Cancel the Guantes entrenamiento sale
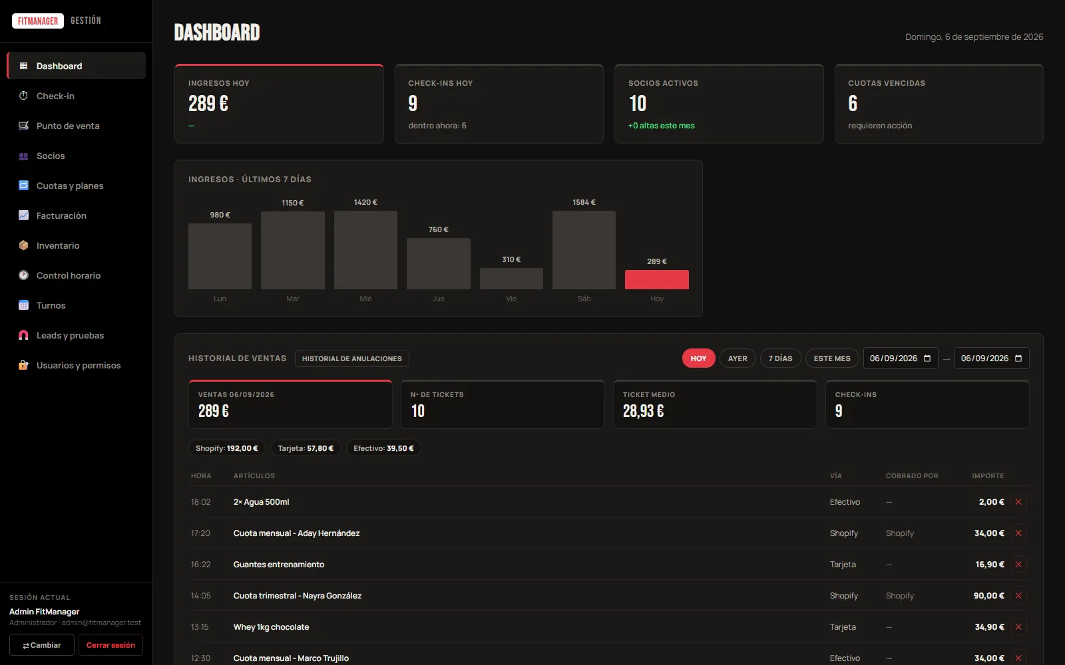 1018,565
